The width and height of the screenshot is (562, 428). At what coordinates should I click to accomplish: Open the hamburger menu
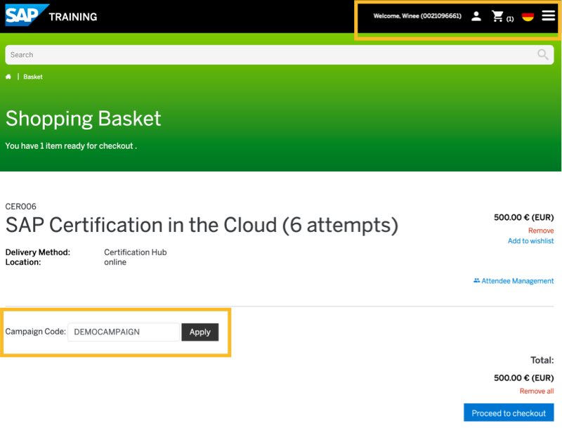[548, 16]
